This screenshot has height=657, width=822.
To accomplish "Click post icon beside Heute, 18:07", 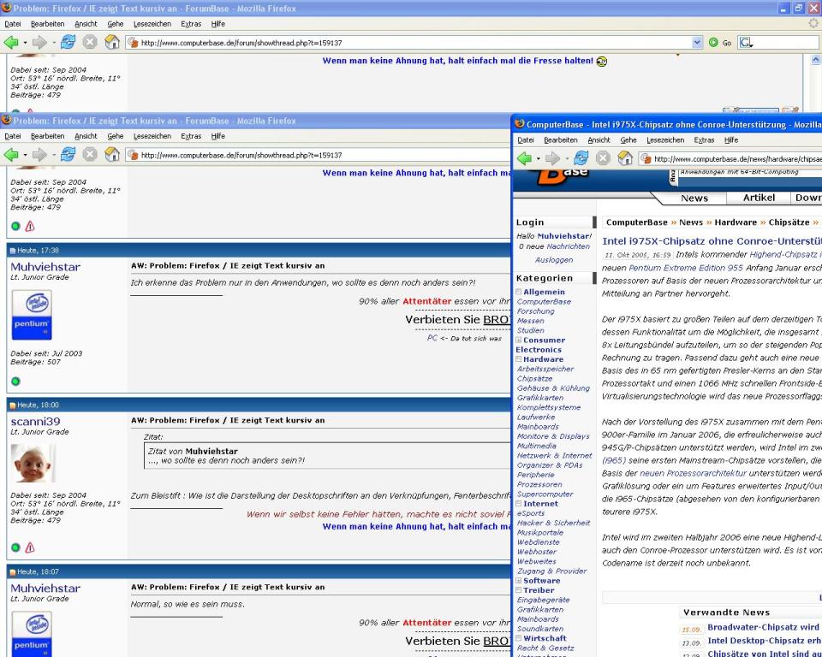I will click(13, 572).
